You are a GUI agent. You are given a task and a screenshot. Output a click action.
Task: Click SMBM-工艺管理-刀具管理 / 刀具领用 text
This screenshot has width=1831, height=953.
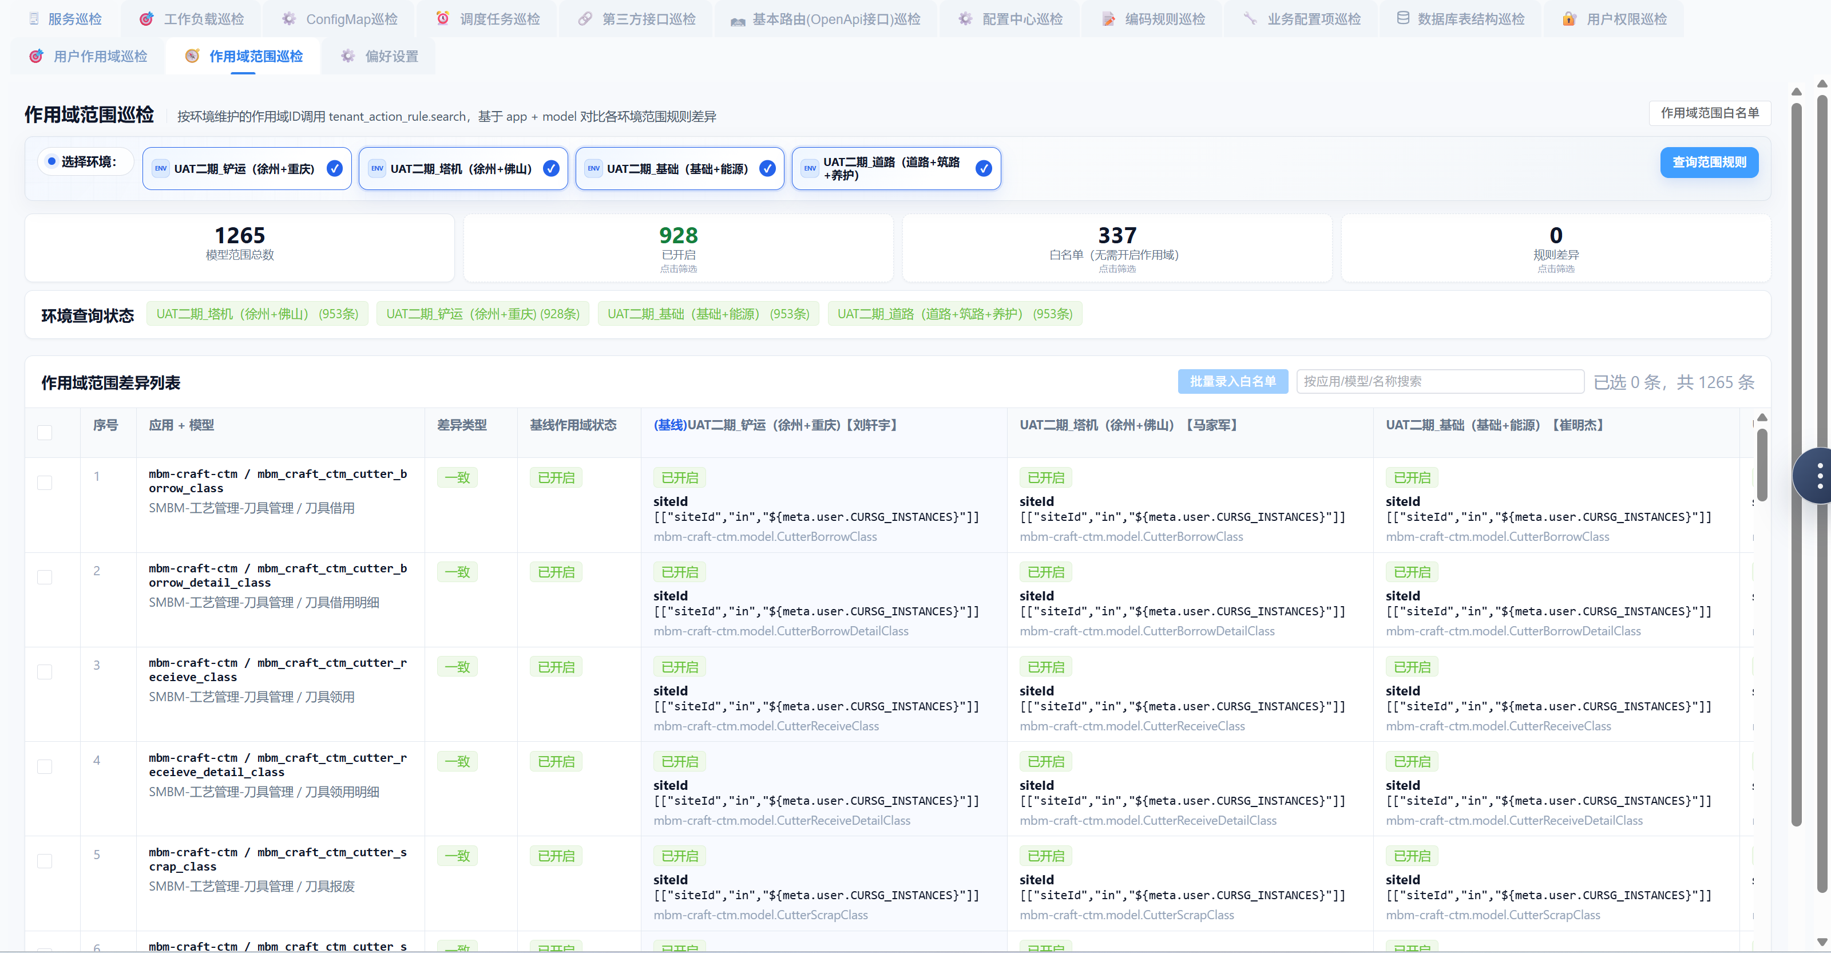click(252, 698)
